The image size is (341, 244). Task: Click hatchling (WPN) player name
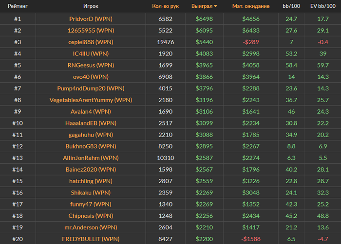91,181
